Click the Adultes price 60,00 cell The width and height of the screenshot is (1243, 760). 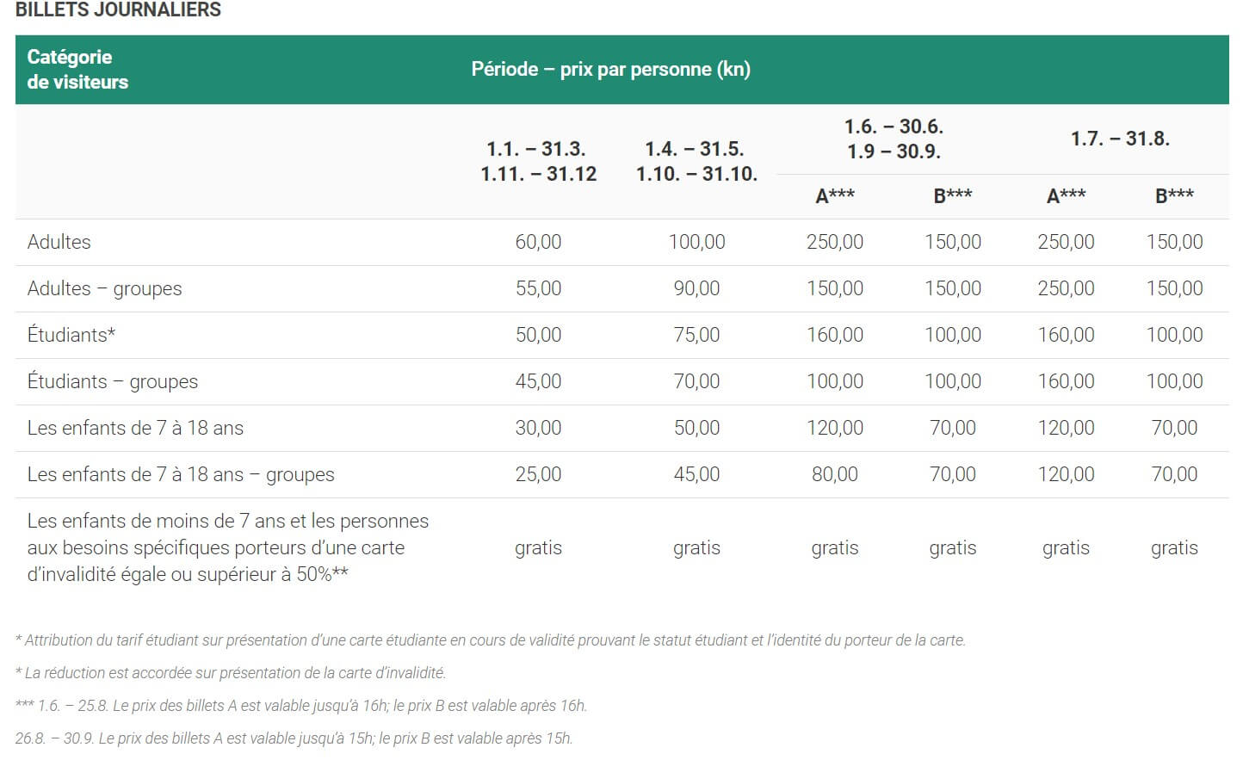pos(538,242)
